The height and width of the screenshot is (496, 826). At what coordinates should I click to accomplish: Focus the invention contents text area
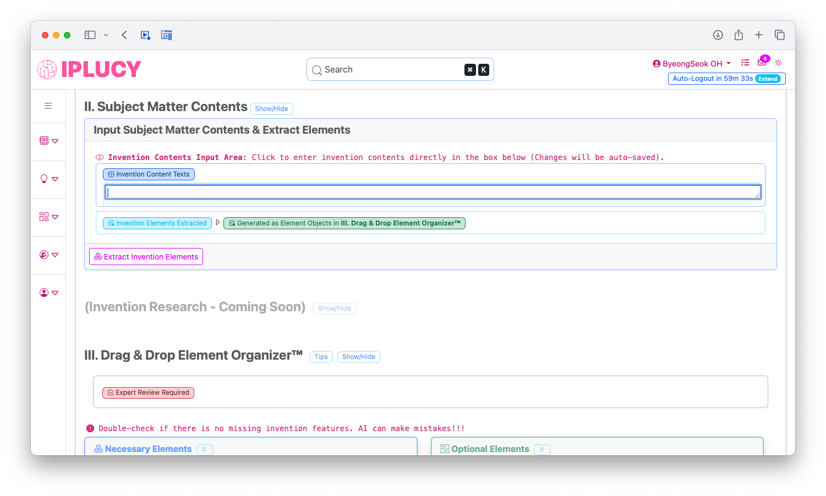coord(433,192)
